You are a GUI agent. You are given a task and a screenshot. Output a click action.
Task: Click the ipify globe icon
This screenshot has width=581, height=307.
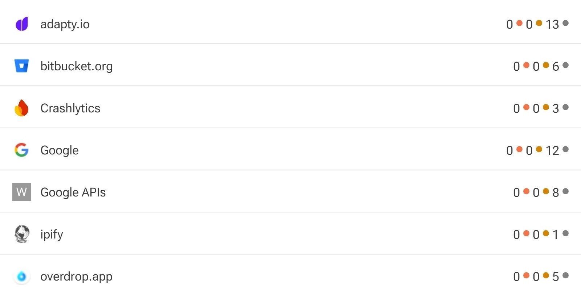[21, 234]
